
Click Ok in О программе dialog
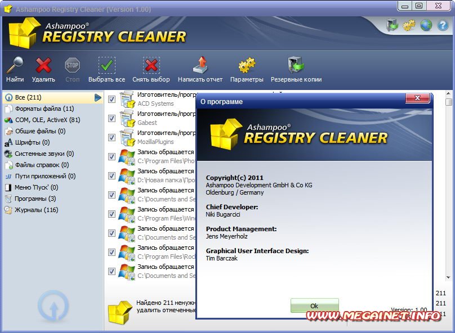315,306
